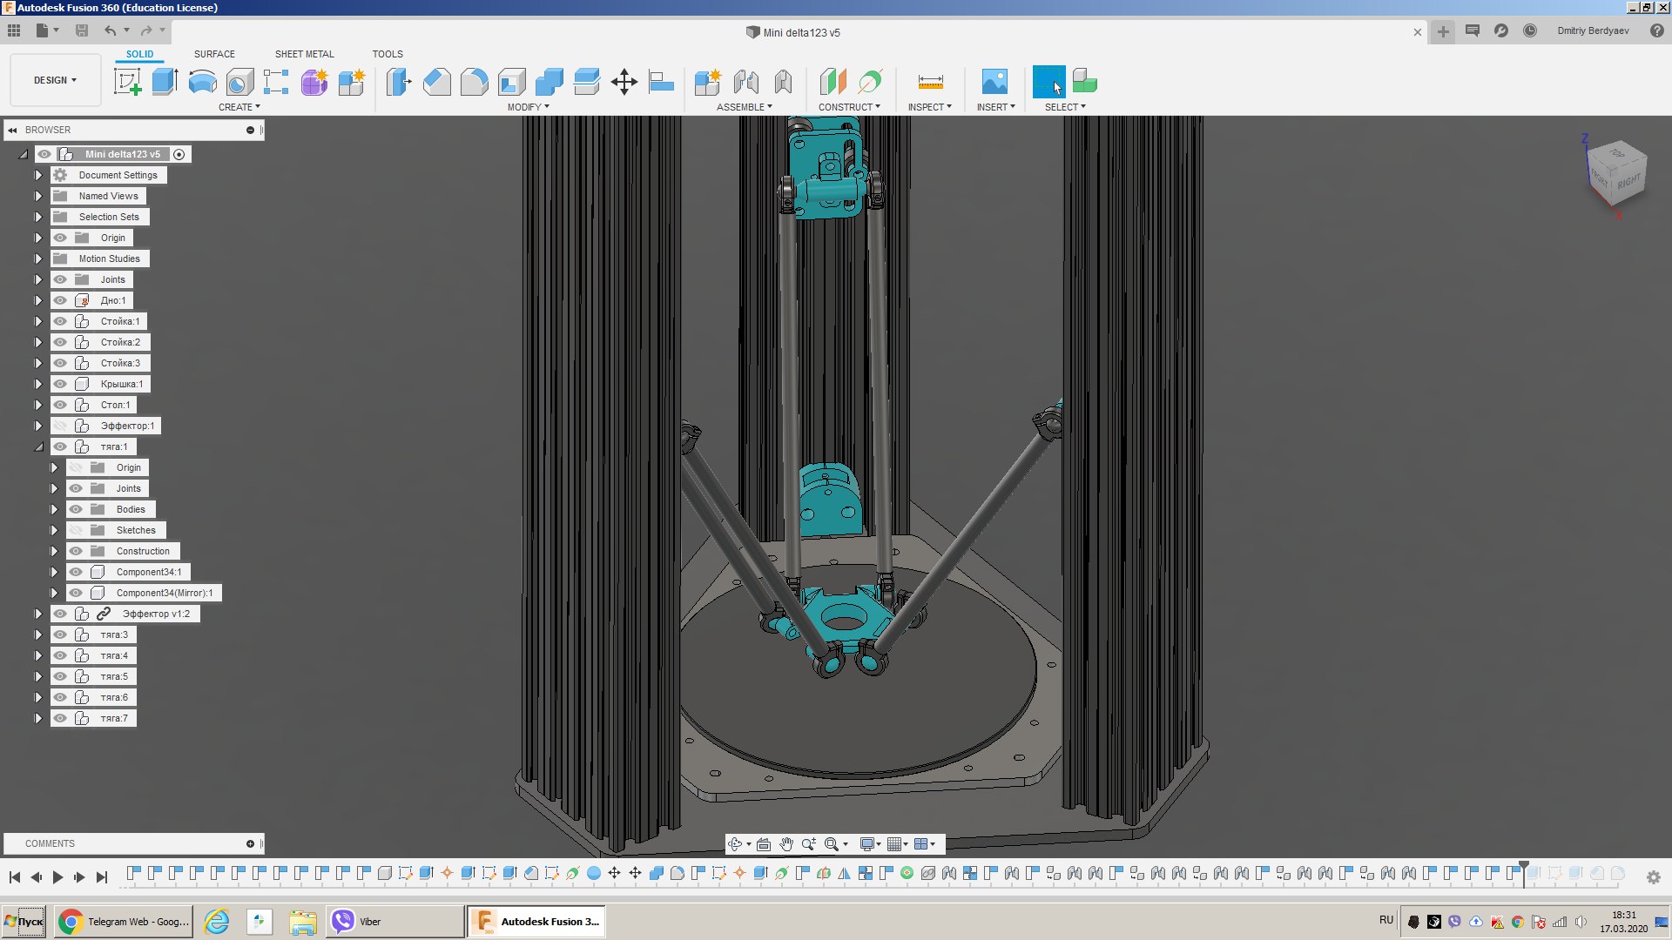Select the Move/Copy tool icon
The image size is (1672, 940).
tap(624, 83)
